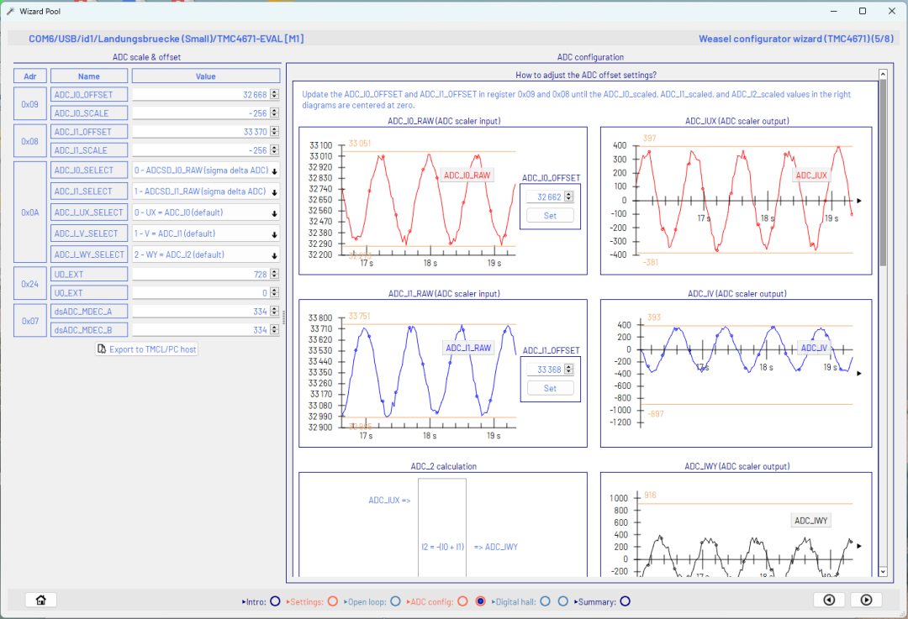This screenshot has width=908, height=619.
Task: Advance wizard with the right arrow navigation icon
Action: 866,599
